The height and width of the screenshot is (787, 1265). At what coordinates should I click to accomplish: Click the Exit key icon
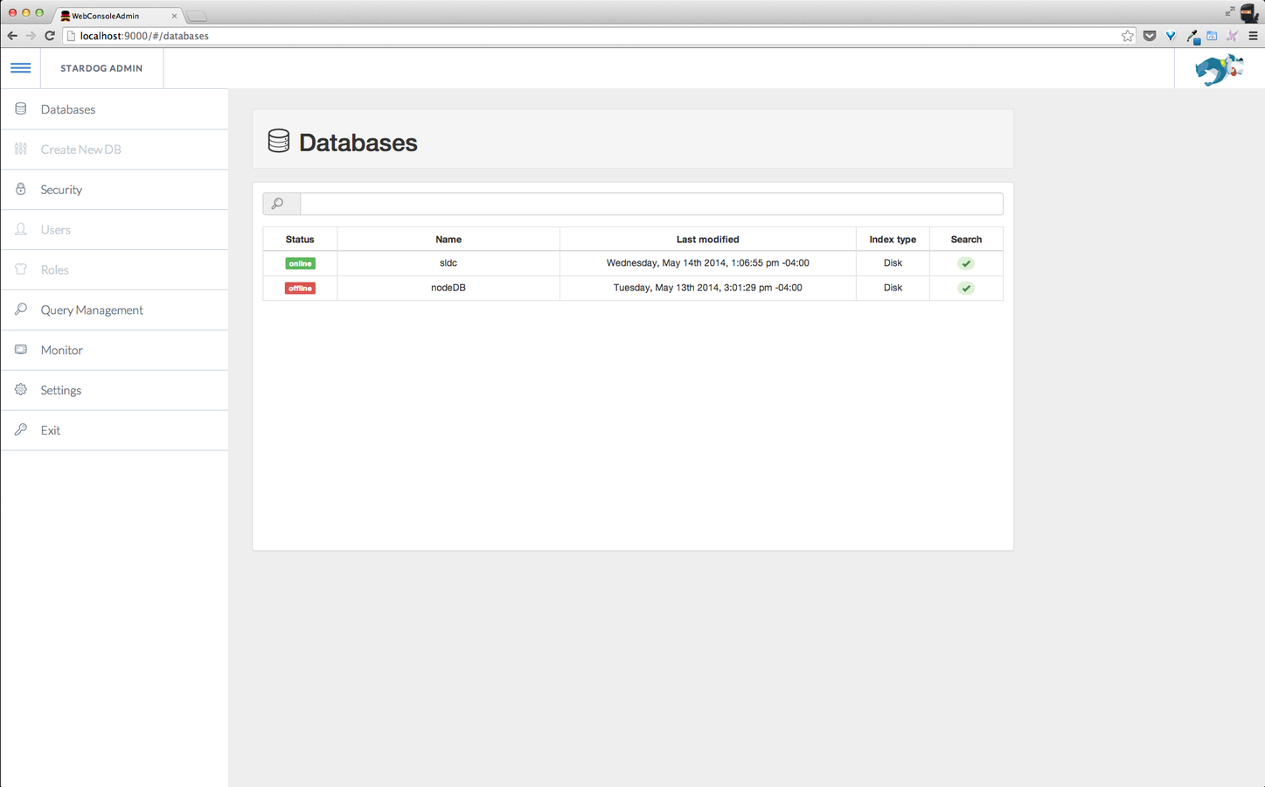(21, 429)
